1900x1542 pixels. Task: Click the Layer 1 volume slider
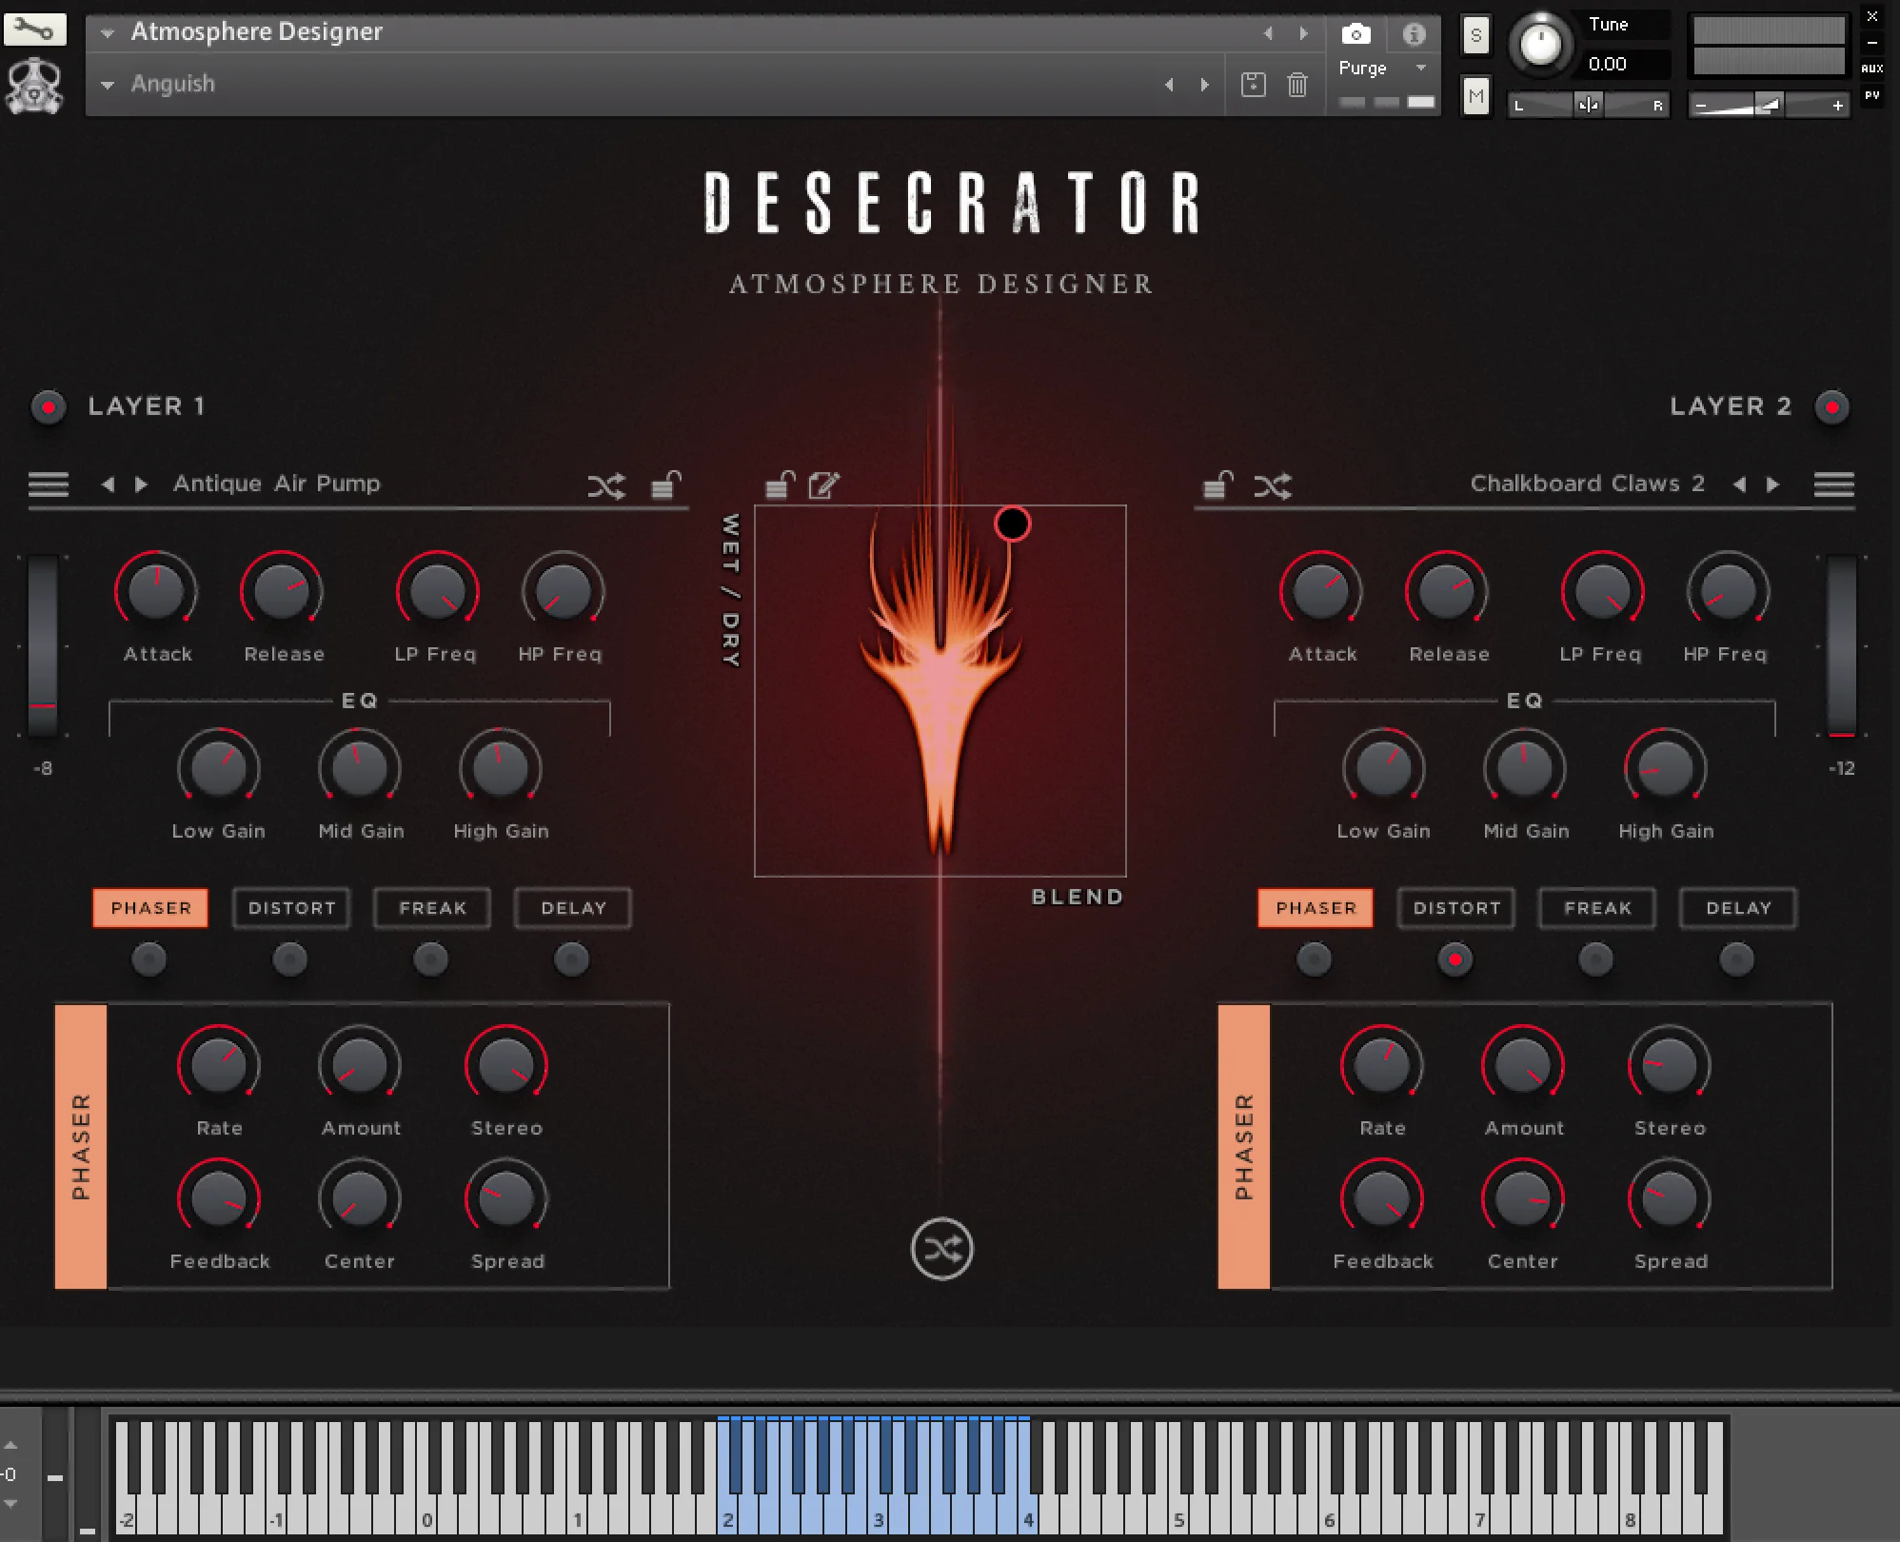tap(43, 647)
